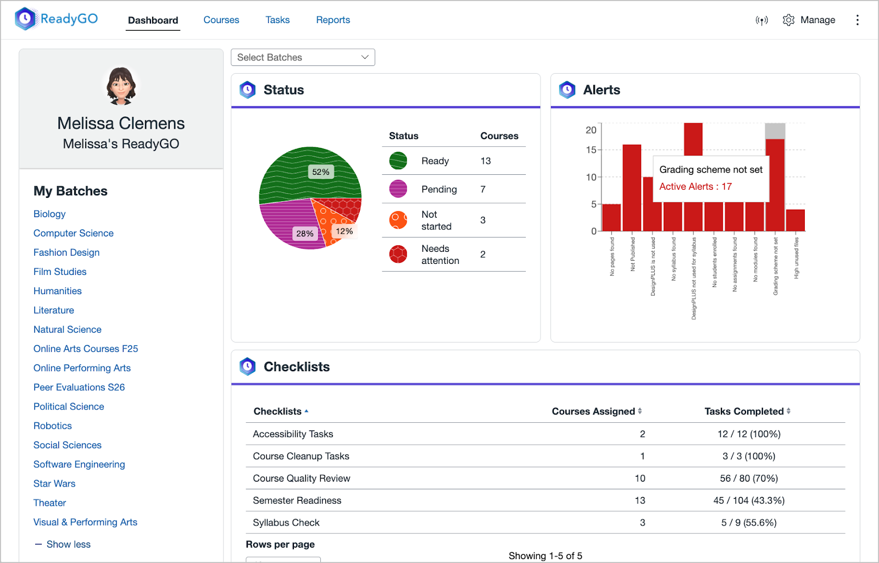Sort the Checklists name column
The width and height of the screenshot is (879, 563).
tap(281, 411)
